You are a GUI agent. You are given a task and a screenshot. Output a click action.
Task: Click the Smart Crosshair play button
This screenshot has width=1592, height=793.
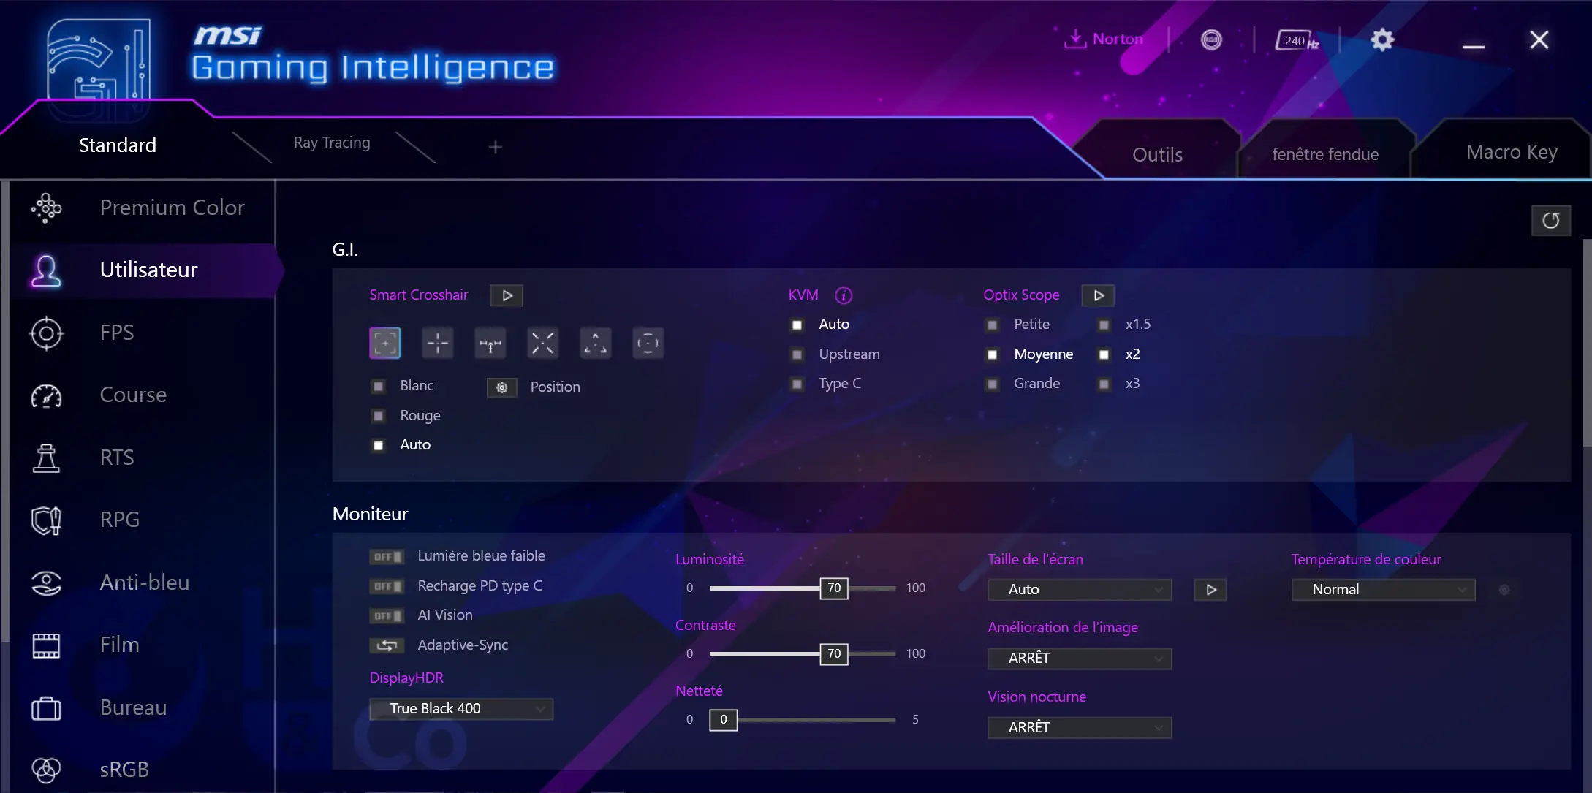507,295
